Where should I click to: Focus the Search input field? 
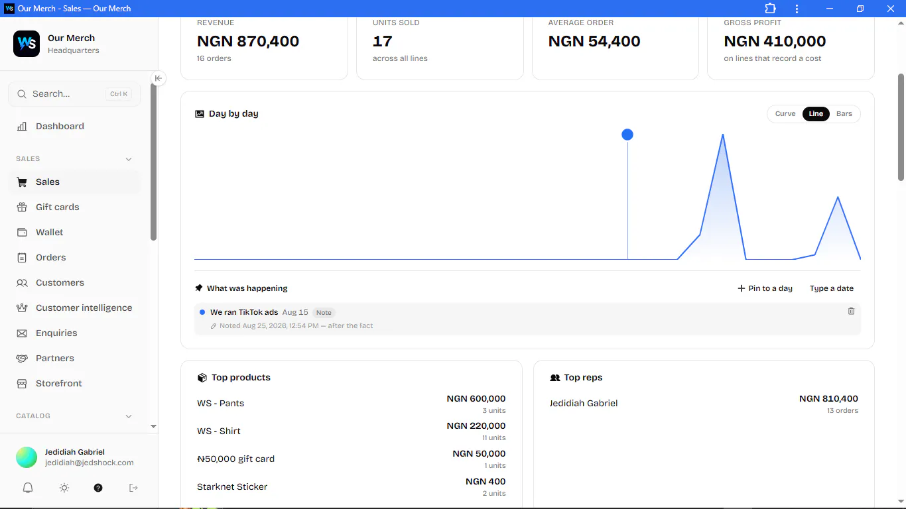pyautogui.click(x=74, y=94)
